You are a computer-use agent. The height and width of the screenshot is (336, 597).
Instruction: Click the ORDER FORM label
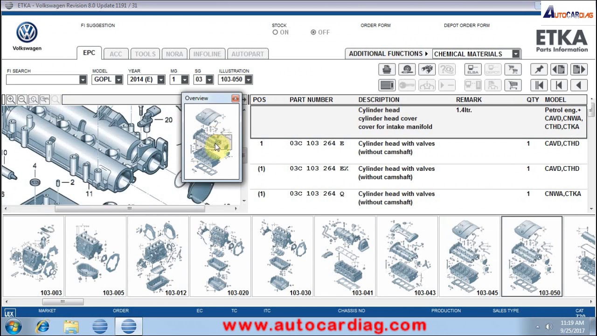[375, 26]
